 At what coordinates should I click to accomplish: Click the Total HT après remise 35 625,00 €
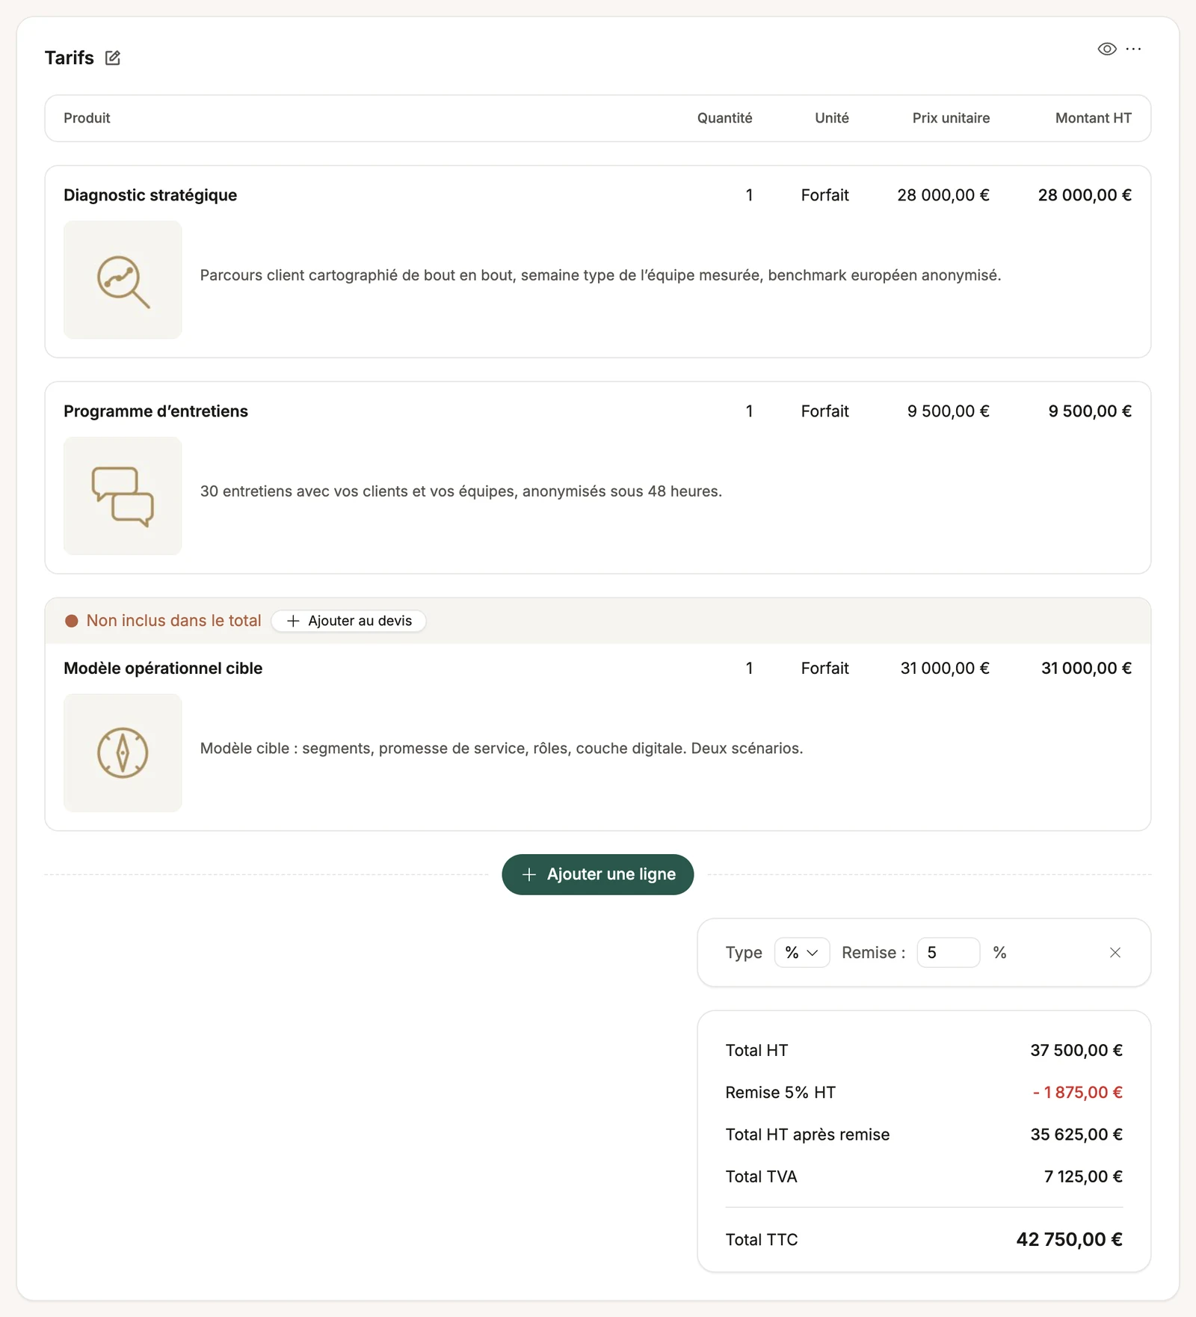pos(1076,1135)
